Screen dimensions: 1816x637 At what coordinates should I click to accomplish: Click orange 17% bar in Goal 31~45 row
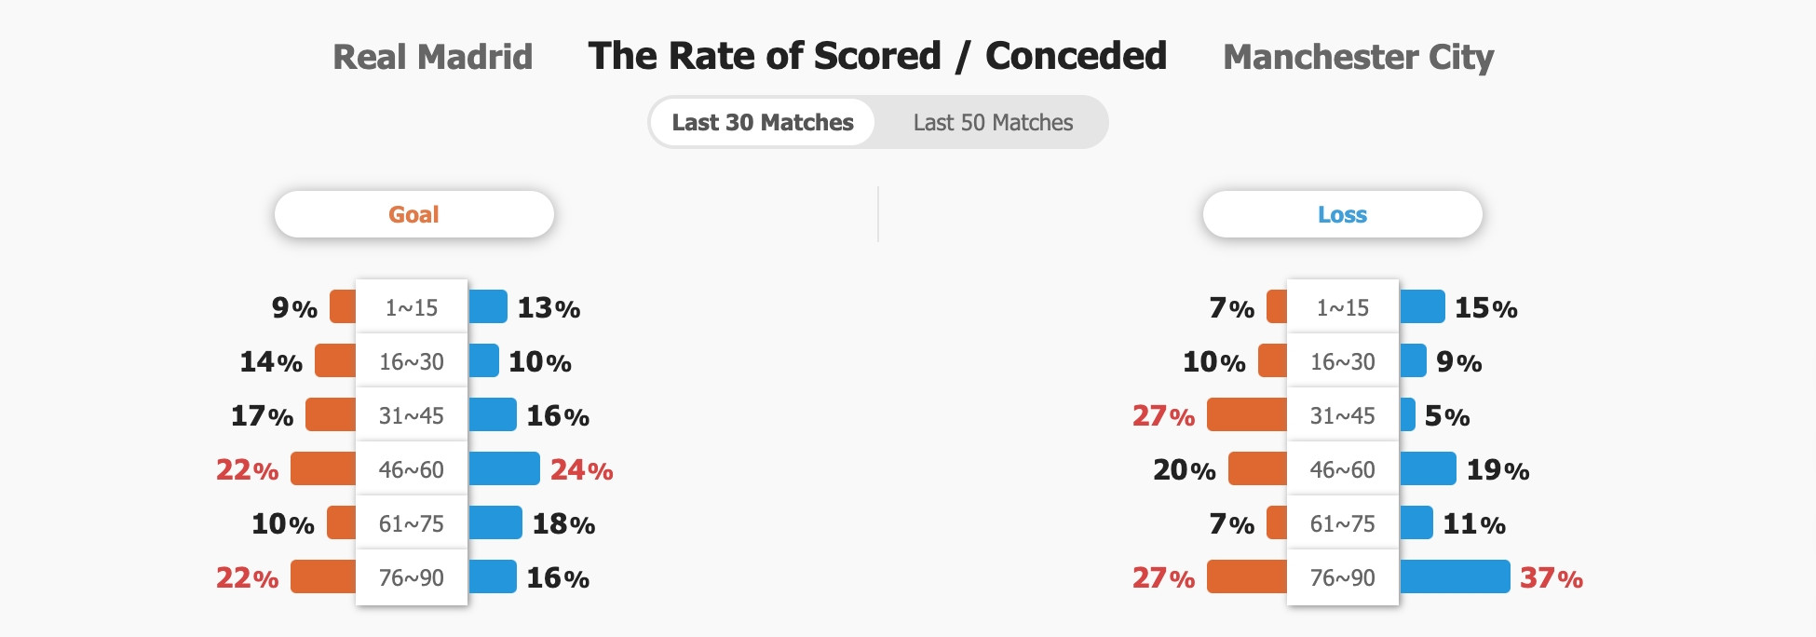(331, 414)
